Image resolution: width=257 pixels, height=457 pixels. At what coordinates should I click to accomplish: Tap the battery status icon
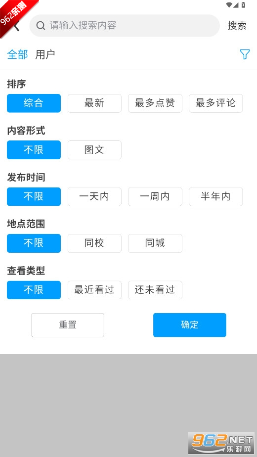[x=244, y=4]
